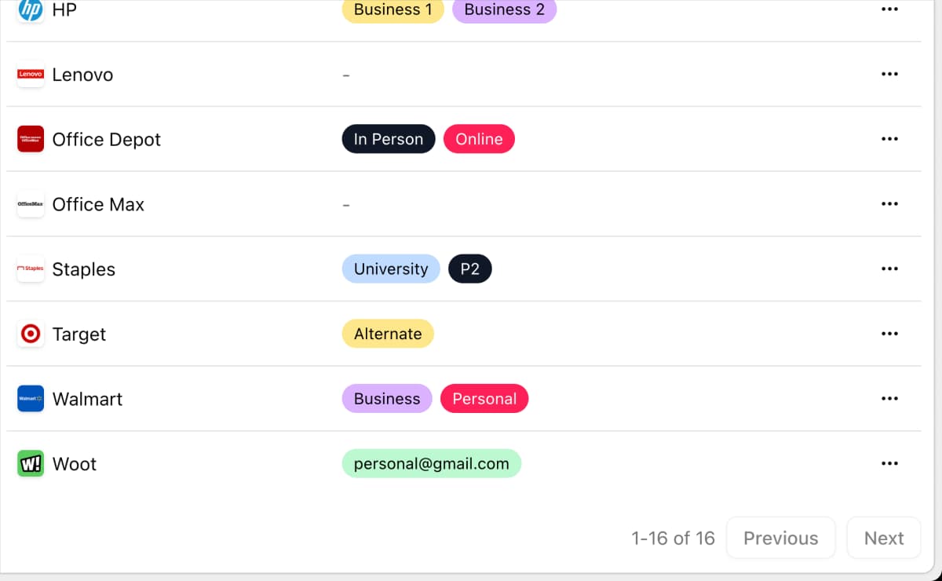
Task: Select the yellow Alternate tag on Target
Action: click(388, 334)
